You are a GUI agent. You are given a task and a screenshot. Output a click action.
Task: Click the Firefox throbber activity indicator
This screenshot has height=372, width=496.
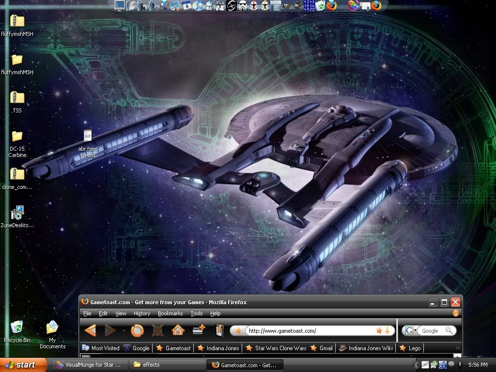(455, 313)
